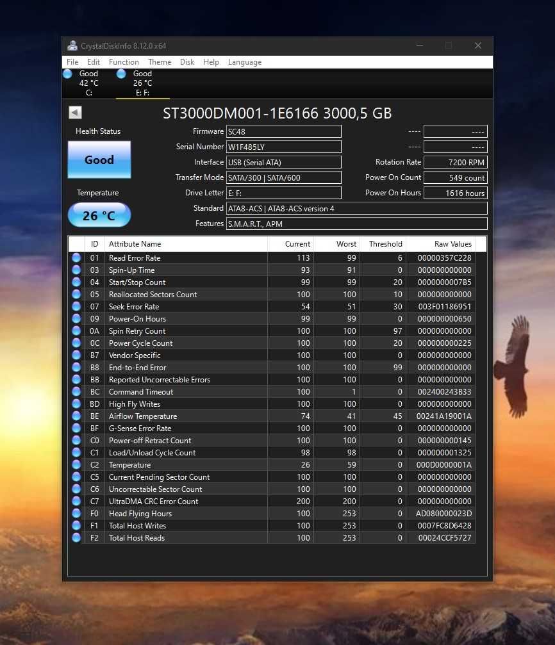Viewport: 555px width, 645px height.
Task: Click the Drive Letter field
Action: (x=284, y=193)
